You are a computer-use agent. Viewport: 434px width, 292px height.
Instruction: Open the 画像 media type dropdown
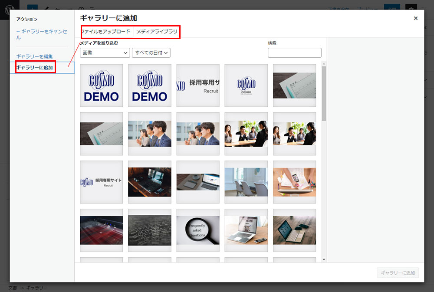click(x=105, y=52)
